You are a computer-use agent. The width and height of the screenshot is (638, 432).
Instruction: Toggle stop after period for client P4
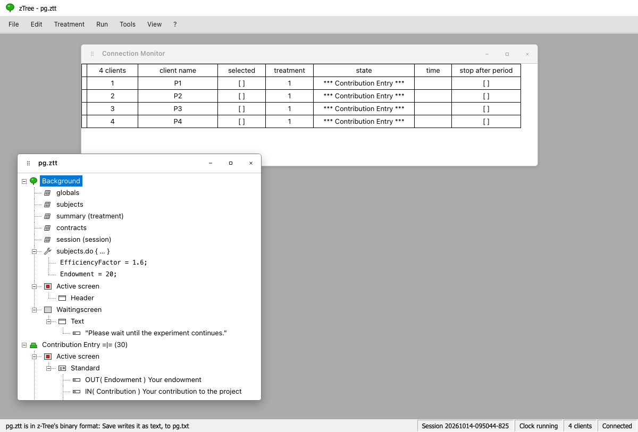pos(486,122)
